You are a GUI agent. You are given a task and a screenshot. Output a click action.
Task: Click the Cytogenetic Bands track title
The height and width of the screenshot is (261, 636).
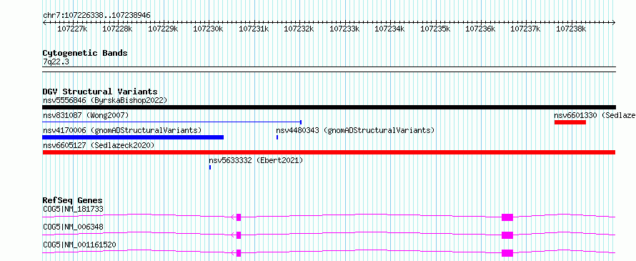coord(85,53)
